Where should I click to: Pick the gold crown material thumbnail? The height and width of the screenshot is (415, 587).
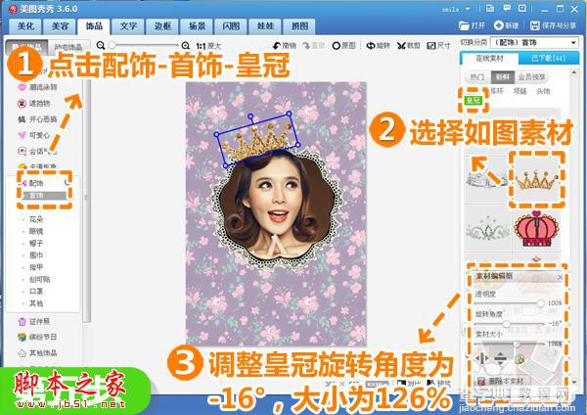pos(536,179)
